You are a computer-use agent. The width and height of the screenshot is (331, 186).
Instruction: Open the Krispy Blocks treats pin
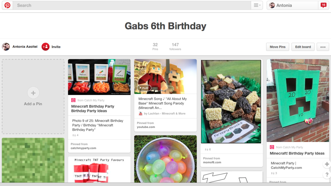point(231,102)
